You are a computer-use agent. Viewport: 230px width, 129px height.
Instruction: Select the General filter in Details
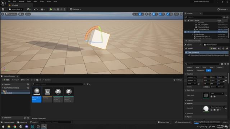189,67
